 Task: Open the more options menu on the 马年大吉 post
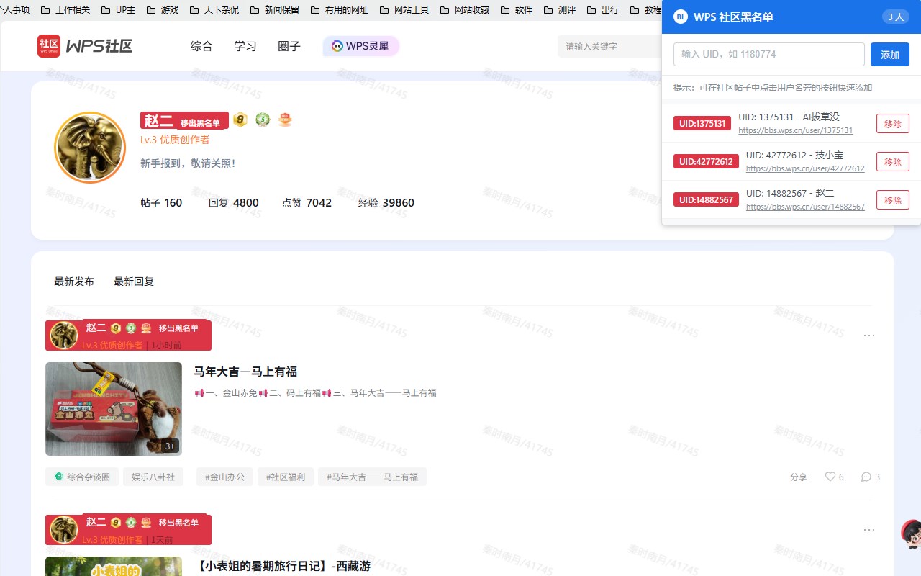(x=869, y=336)
